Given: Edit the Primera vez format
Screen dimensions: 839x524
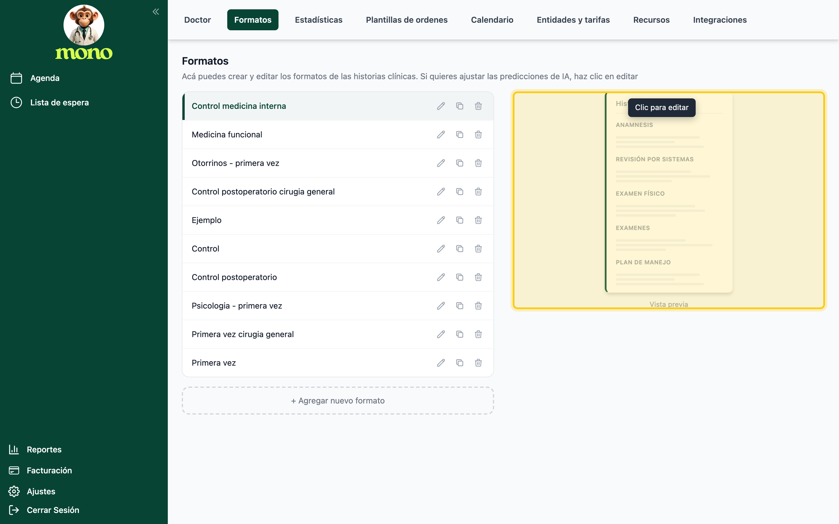Looking at the screenshot, I should tap(441, 363).
